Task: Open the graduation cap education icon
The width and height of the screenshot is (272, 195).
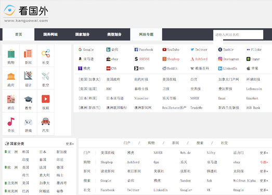Action: [x=28, y=99]
